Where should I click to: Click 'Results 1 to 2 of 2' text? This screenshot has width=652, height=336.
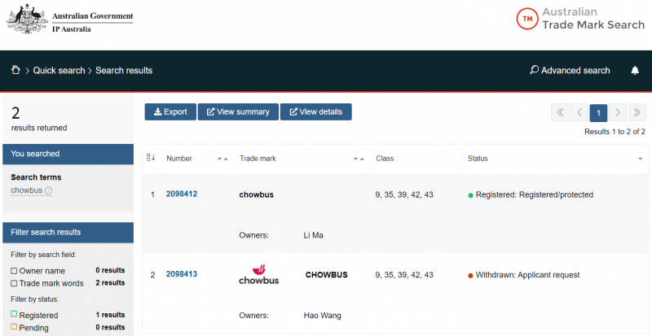click(x=615, y=132)
